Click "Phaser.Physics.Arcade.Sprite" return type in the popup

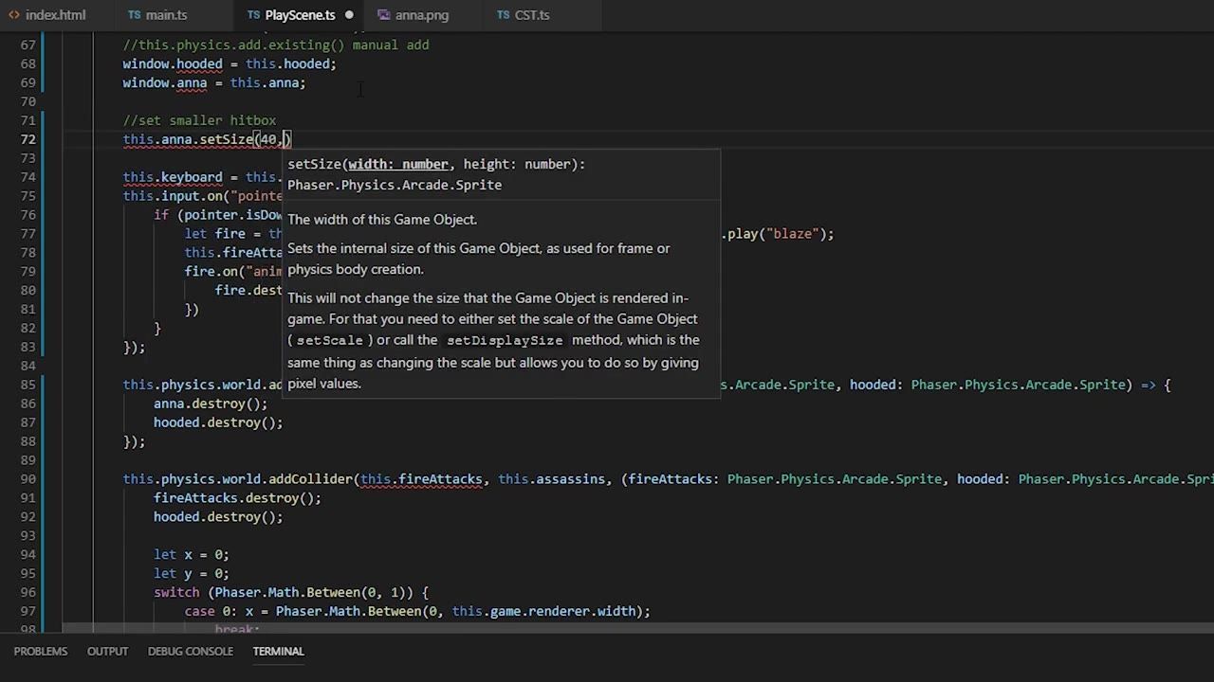pyautogui.click(x=395, y=185)
